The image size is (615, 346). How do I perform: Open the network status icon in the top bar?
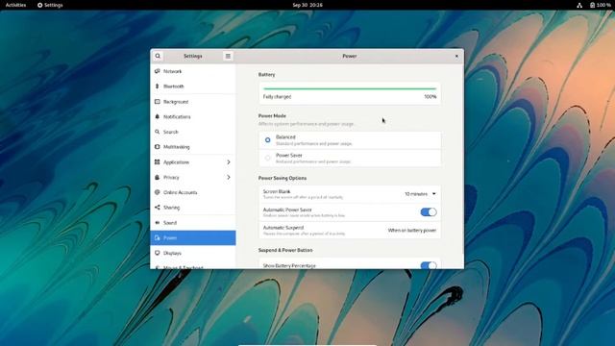(579, 5)
